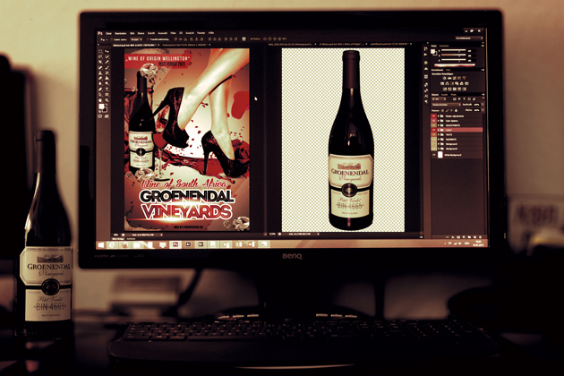Click the White Background layer thumbnail
The height and width of the screenshot is (376, 564).
pyautogui.click(x=440, y=155)
